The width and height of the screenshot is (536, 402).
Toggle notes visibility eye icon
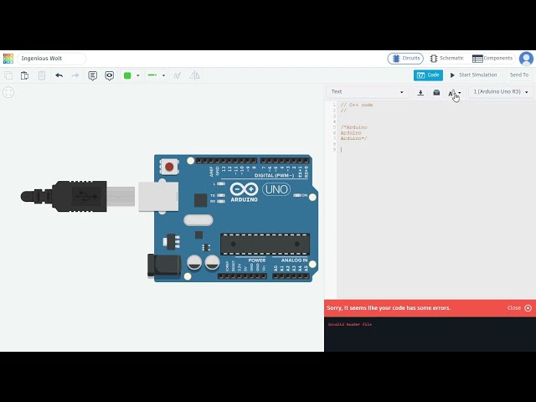coord(110,75)
